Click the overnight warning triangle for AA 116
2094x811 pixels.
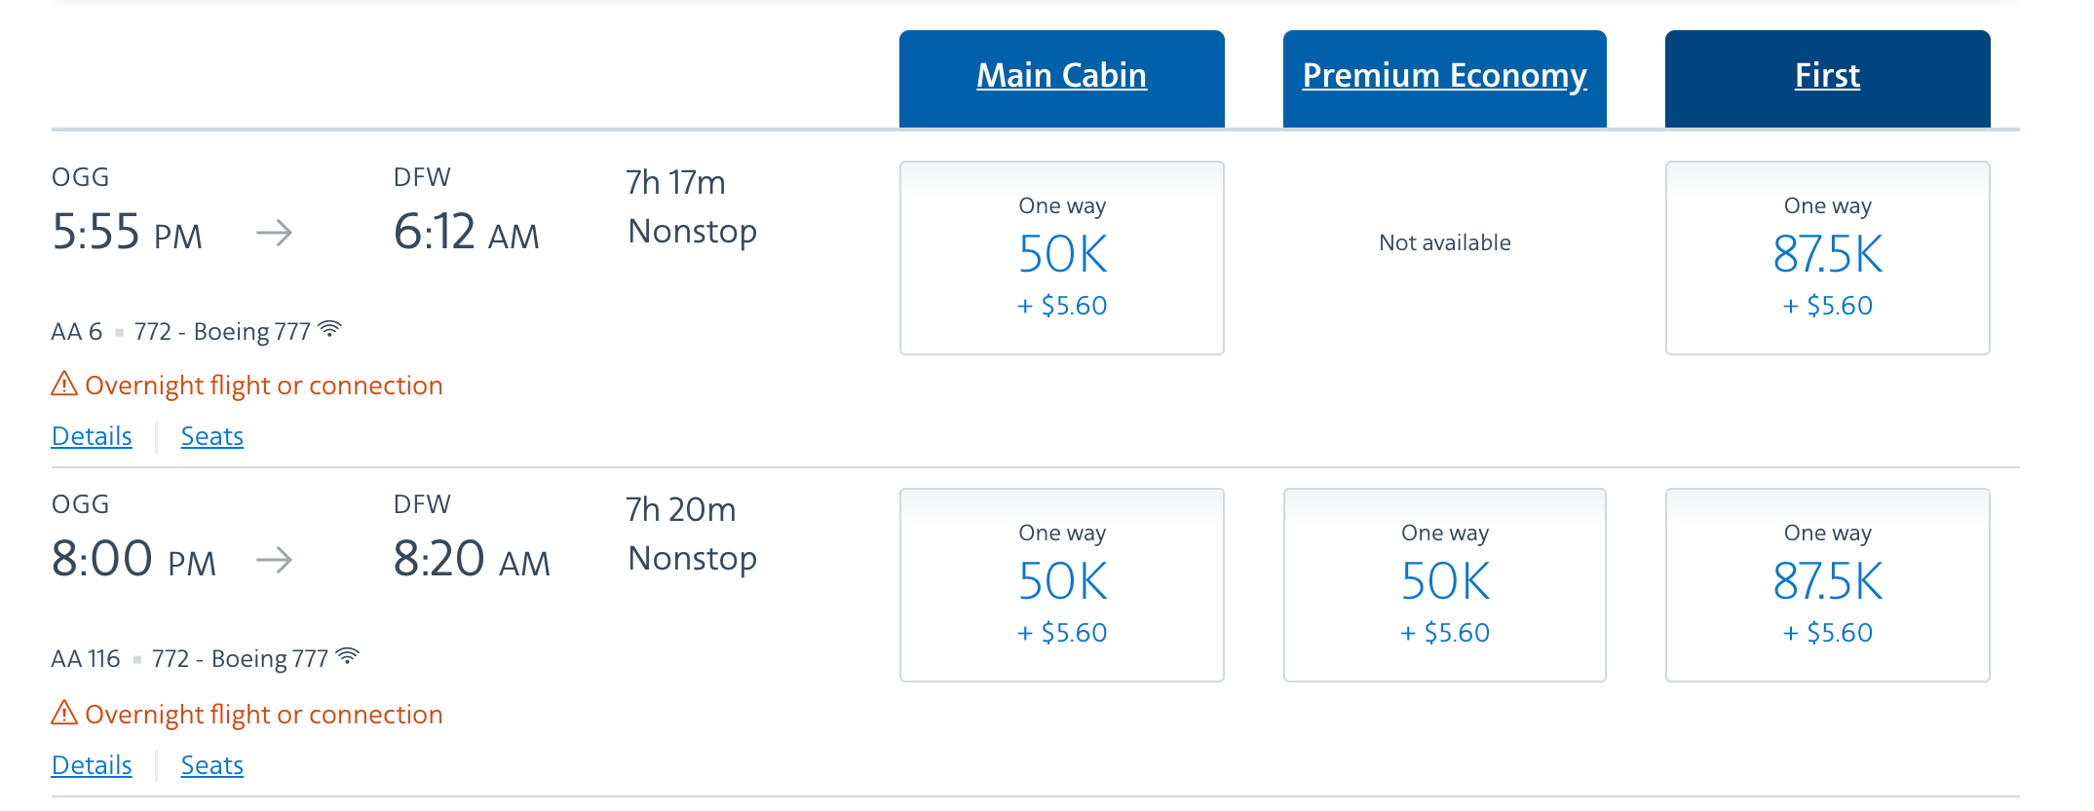(64, 714)
